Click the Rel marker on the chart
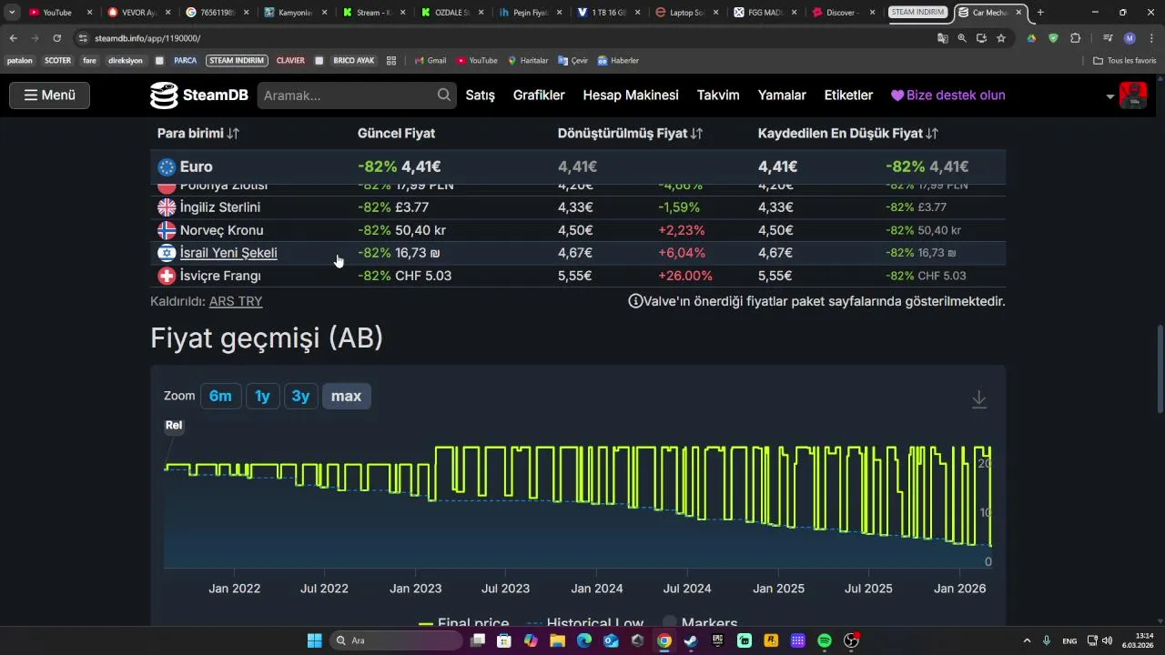 (174, 425)
